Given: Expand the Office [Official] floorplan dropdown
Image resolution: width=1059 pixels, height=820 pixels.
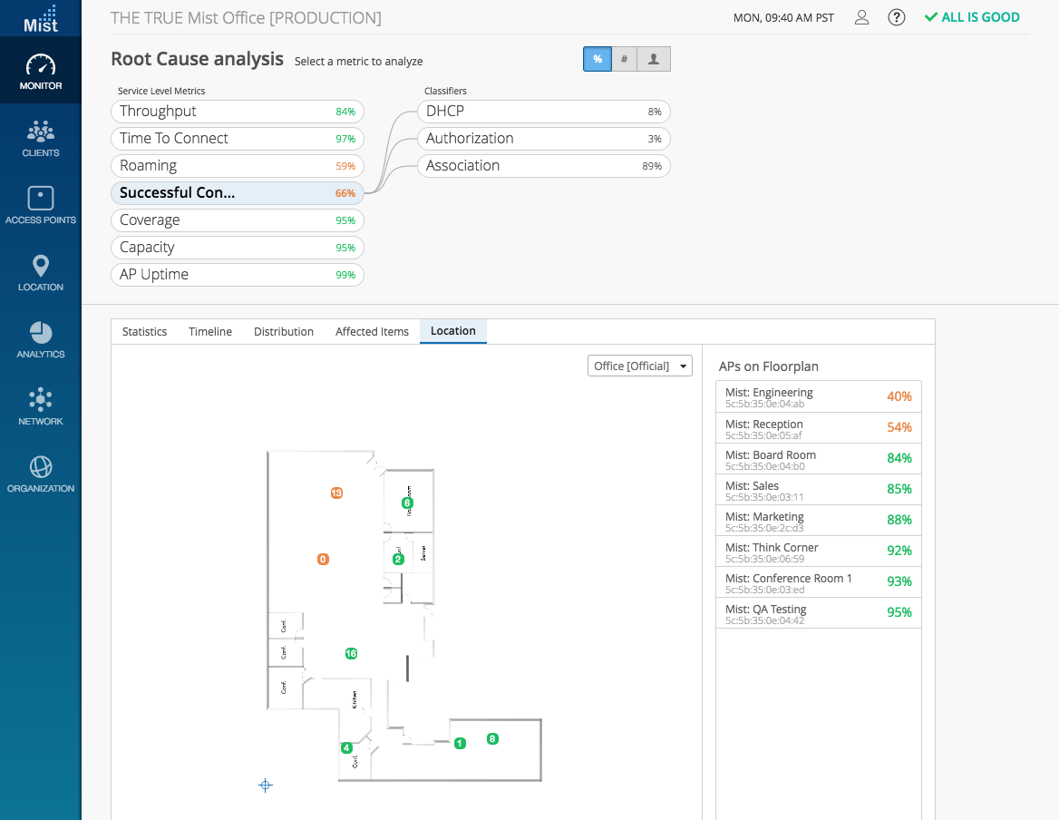Looking at the screenshot, I should coord(639,366).
